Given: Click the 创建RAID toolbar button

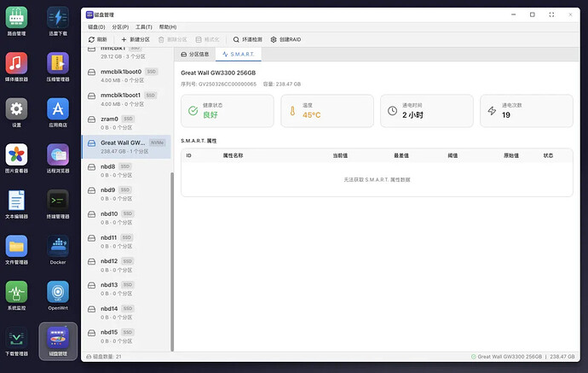Looking at the screenshot, I should [286, 39].
